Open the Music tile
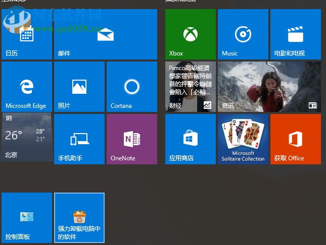 click(x=243, y=35)
